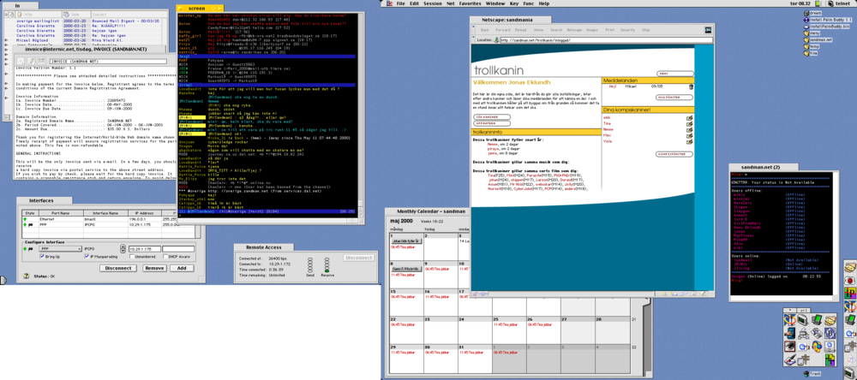
Task: Click the trash icon next to Mikael's message
Action: (690, 86)
